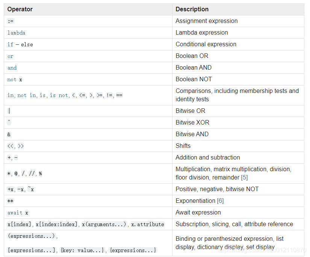This screenshot has width=310, height=257.
Task: Open the 'not' link beside x
Action: click(x=12, y=79)
